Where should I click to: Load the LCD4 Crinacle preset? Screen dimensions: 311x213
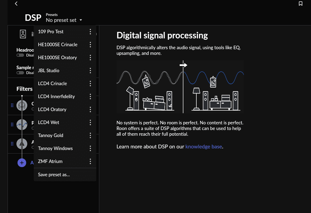tap(52, 84)
